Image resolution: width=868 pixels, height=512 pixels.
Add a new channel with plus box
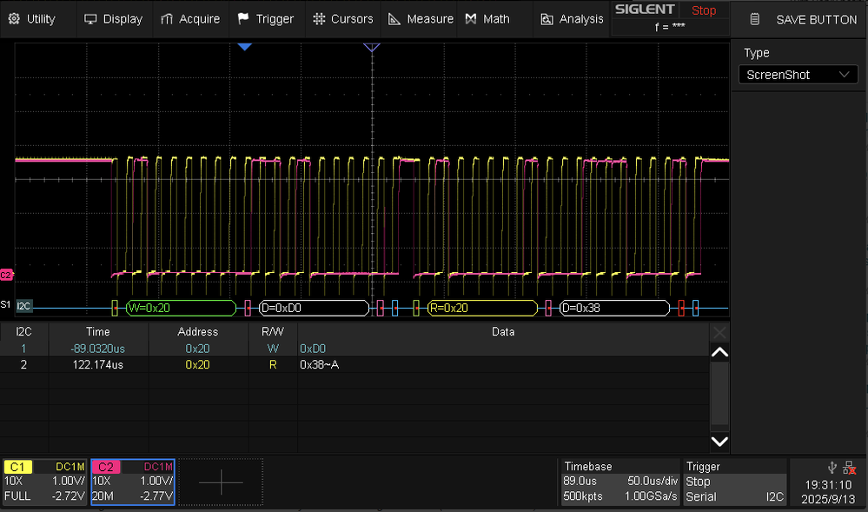(x=221, y=482)
